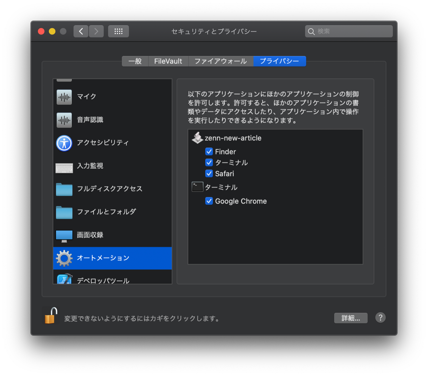Screen dimensions: 428x376
Task: Show all preferences grid button
Action: pyautogui.click(x=119, y=31)
